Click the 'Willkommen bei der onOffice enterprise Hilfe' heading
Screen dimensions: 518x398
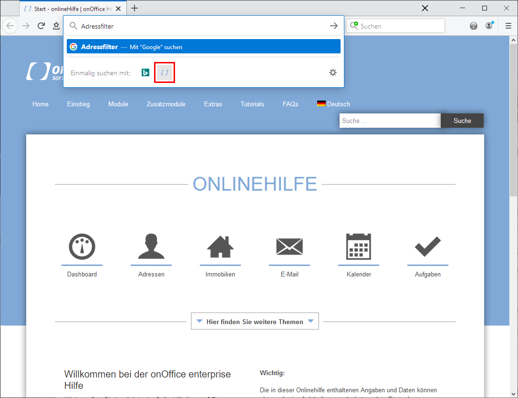[x=147, y=380]
